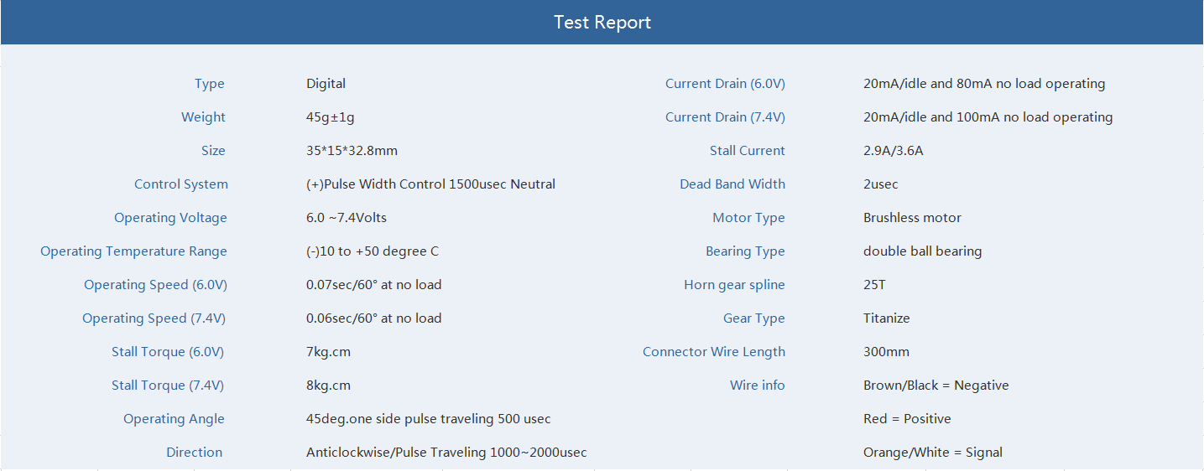The height and width of the screenshot is (471, 1204).
Task: Click the Brushless motor value
Action: click(x=913, y=218)
